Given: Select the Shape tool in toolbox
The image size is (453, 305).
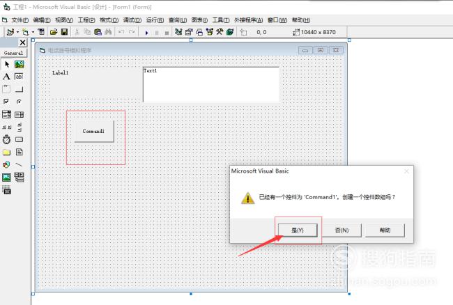Looking at the screenshot, I should (x=7, y=164).
